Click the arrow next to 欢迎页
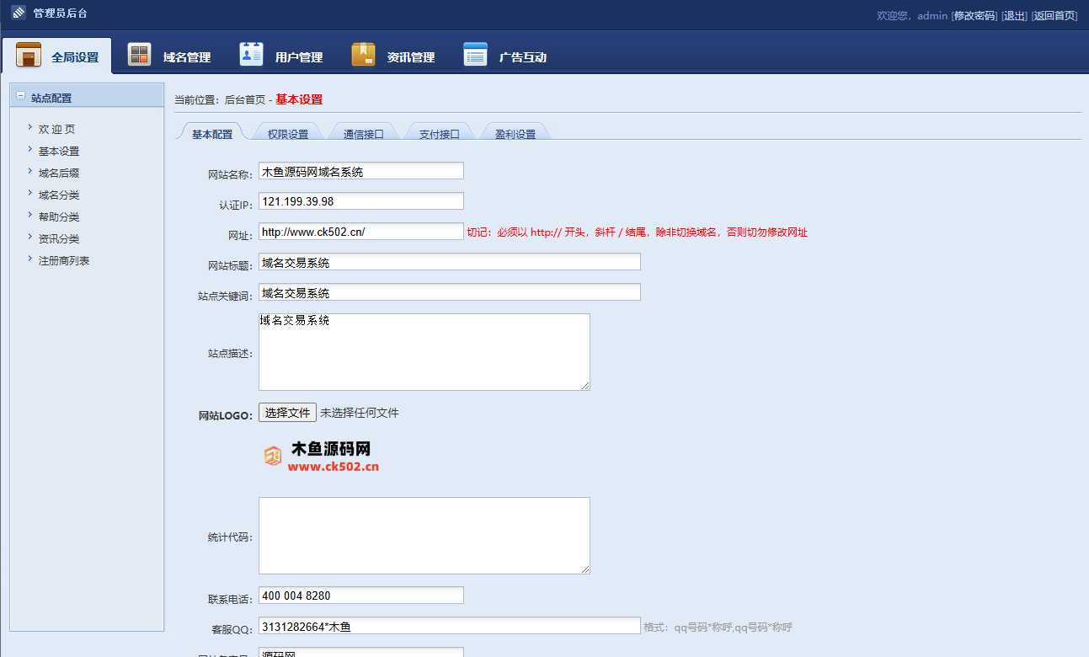1089x657 pixels. point(29,127)
